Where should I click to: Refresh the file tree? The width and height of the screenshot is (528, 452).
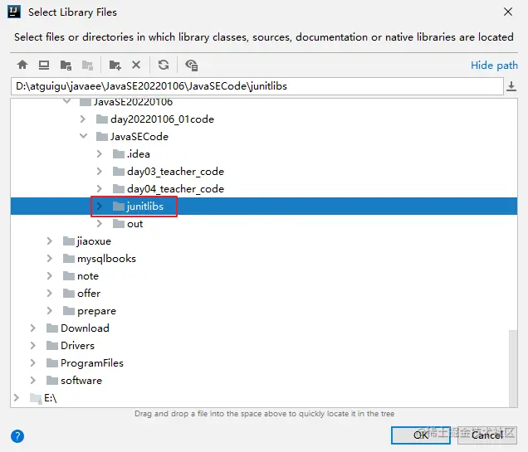(x=164, y=65)
